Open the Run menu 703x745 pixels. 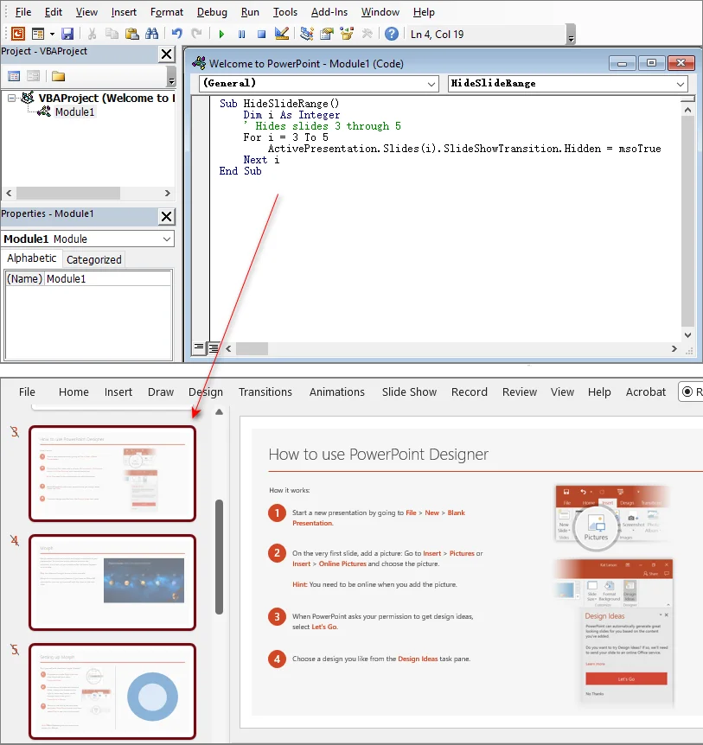[250, 12]
